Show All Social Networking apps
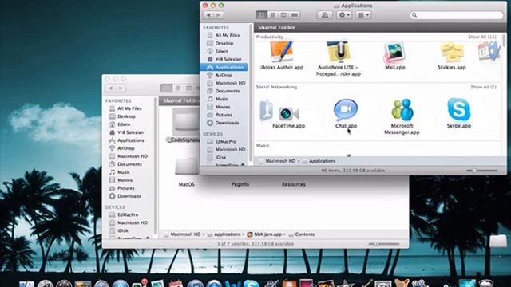This screenshot has width=511, height=287. click(483, 87)
